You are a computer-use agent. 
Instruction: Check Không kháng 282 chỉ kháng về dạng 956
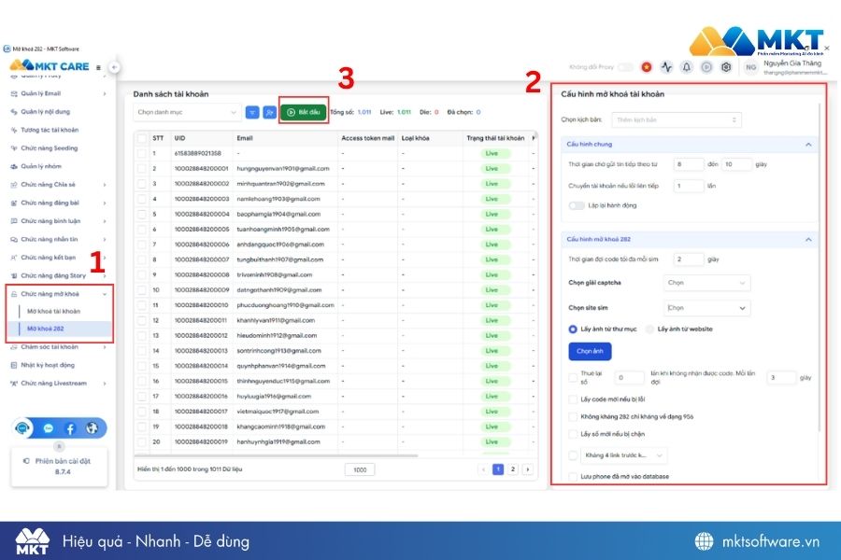[573, 416]
